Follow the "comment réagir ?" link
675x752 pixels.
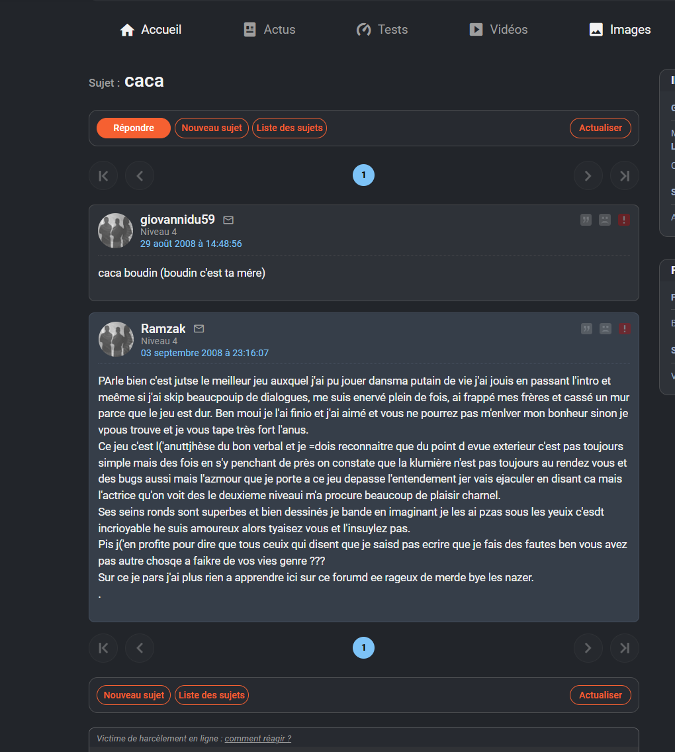(258, 739)
